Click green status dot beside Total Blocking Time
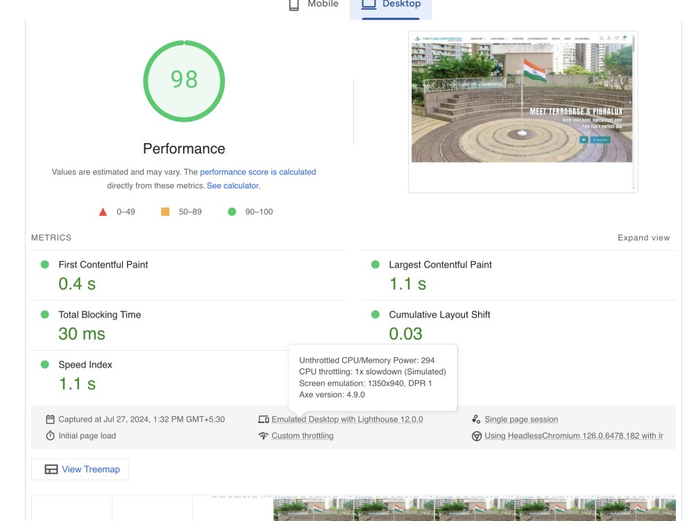Viewport: 694px width, 521px height. [44, 315]
